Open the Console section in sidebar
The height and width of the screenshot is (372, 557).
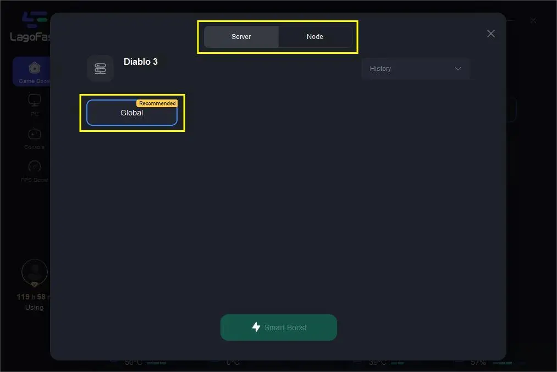tap(35, 138)
